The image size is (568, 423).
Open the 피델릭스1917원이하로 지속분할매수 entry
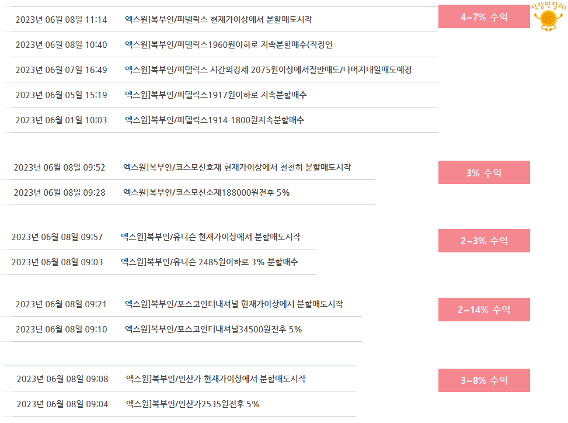216,95
